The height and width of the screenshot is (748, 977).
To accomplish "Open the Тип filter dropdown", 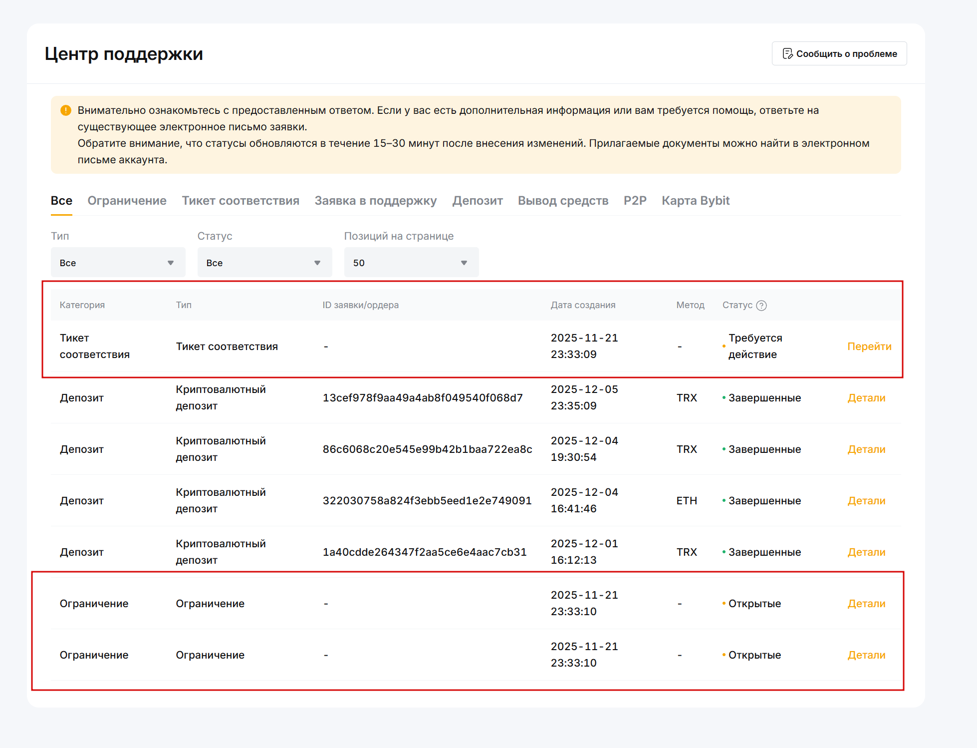I will point(118,263).
